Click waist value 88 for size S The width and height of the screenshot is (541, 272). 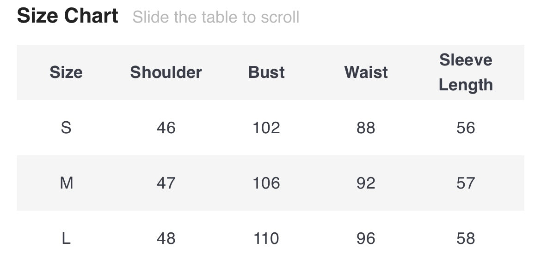[x=366, y=128]
